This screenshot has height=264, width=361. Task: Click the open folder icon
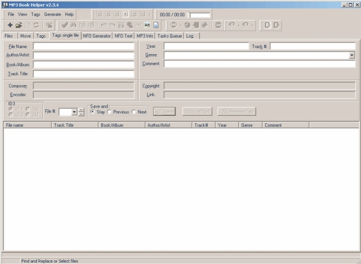coord(19,25)
